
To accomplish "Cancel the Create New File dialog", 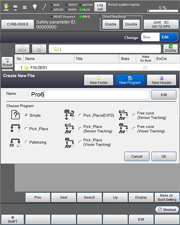I will coord(137,156).
